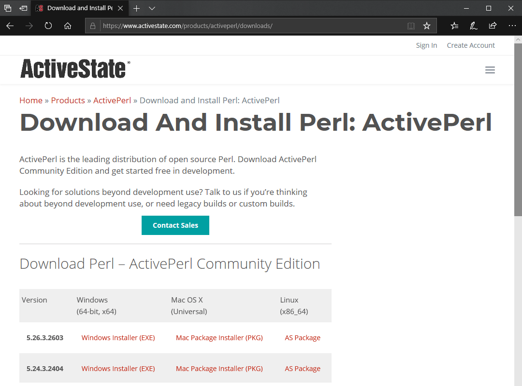Open the tabs you've set aside icon
The width and height of the screenshot is (522, 386).
click(8, 8)
